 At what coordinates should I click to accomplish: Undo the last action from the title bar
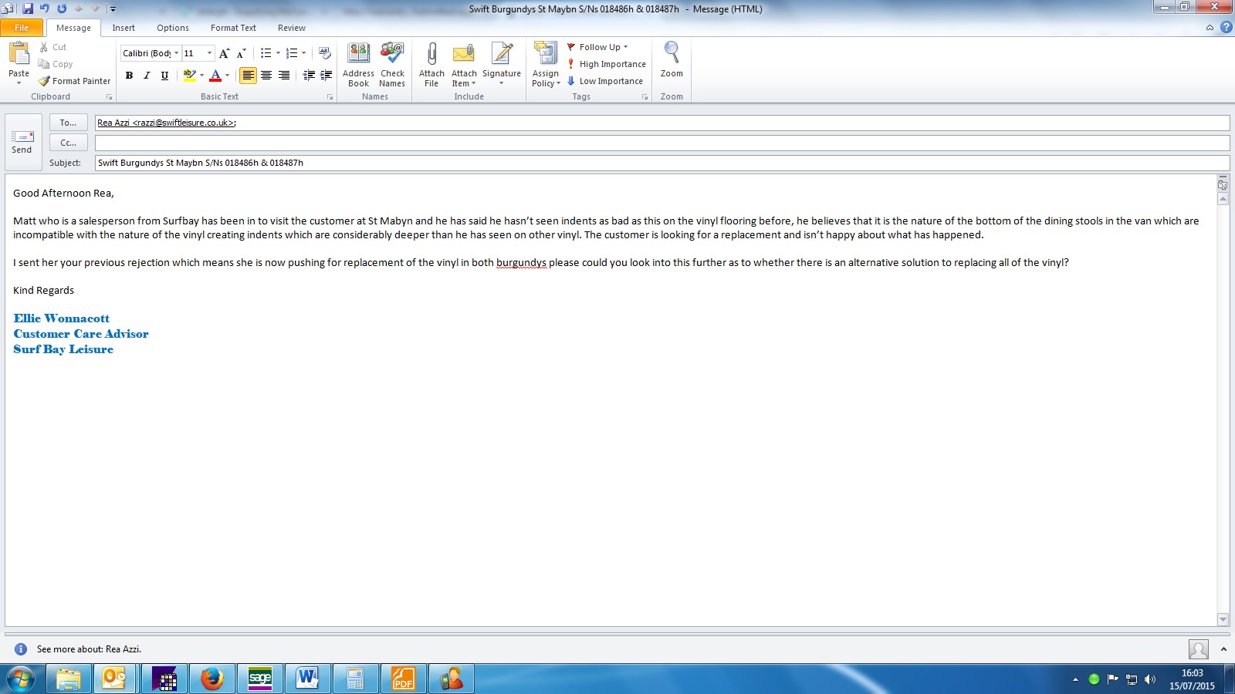45,8
